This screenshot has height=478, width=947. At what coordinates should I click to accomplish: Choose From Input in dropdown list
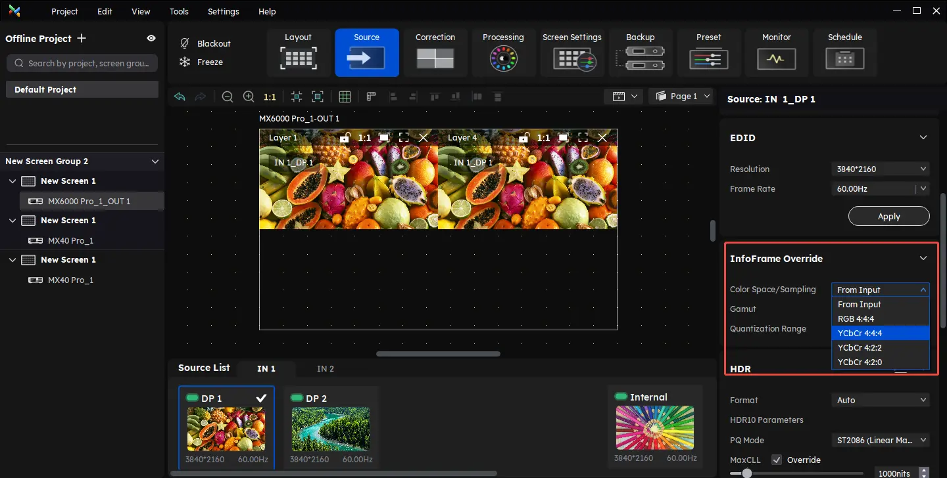pyautogui.click(x=881, y=304)
